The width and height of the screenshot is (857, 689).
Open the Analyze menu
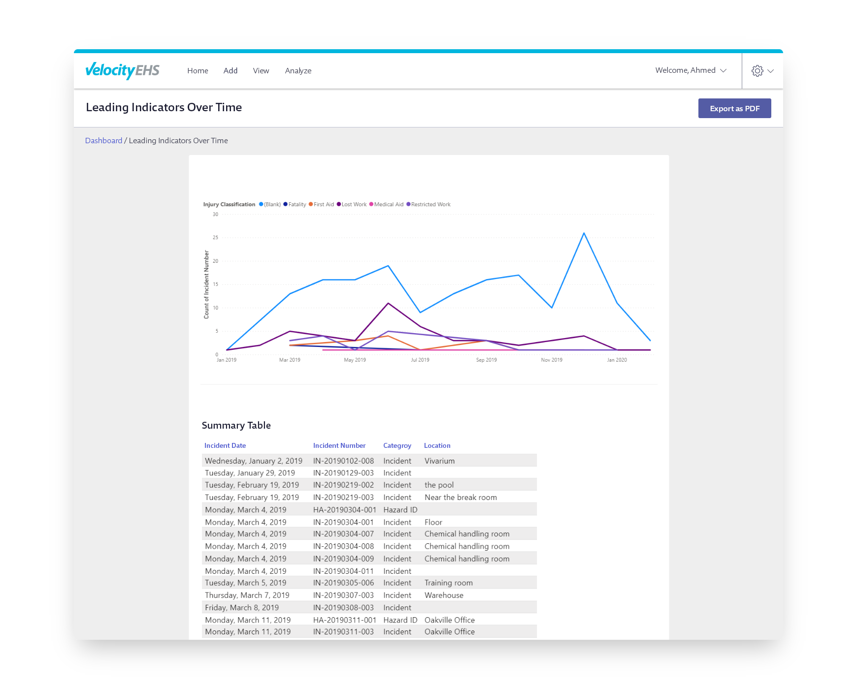tap(298, 71)
